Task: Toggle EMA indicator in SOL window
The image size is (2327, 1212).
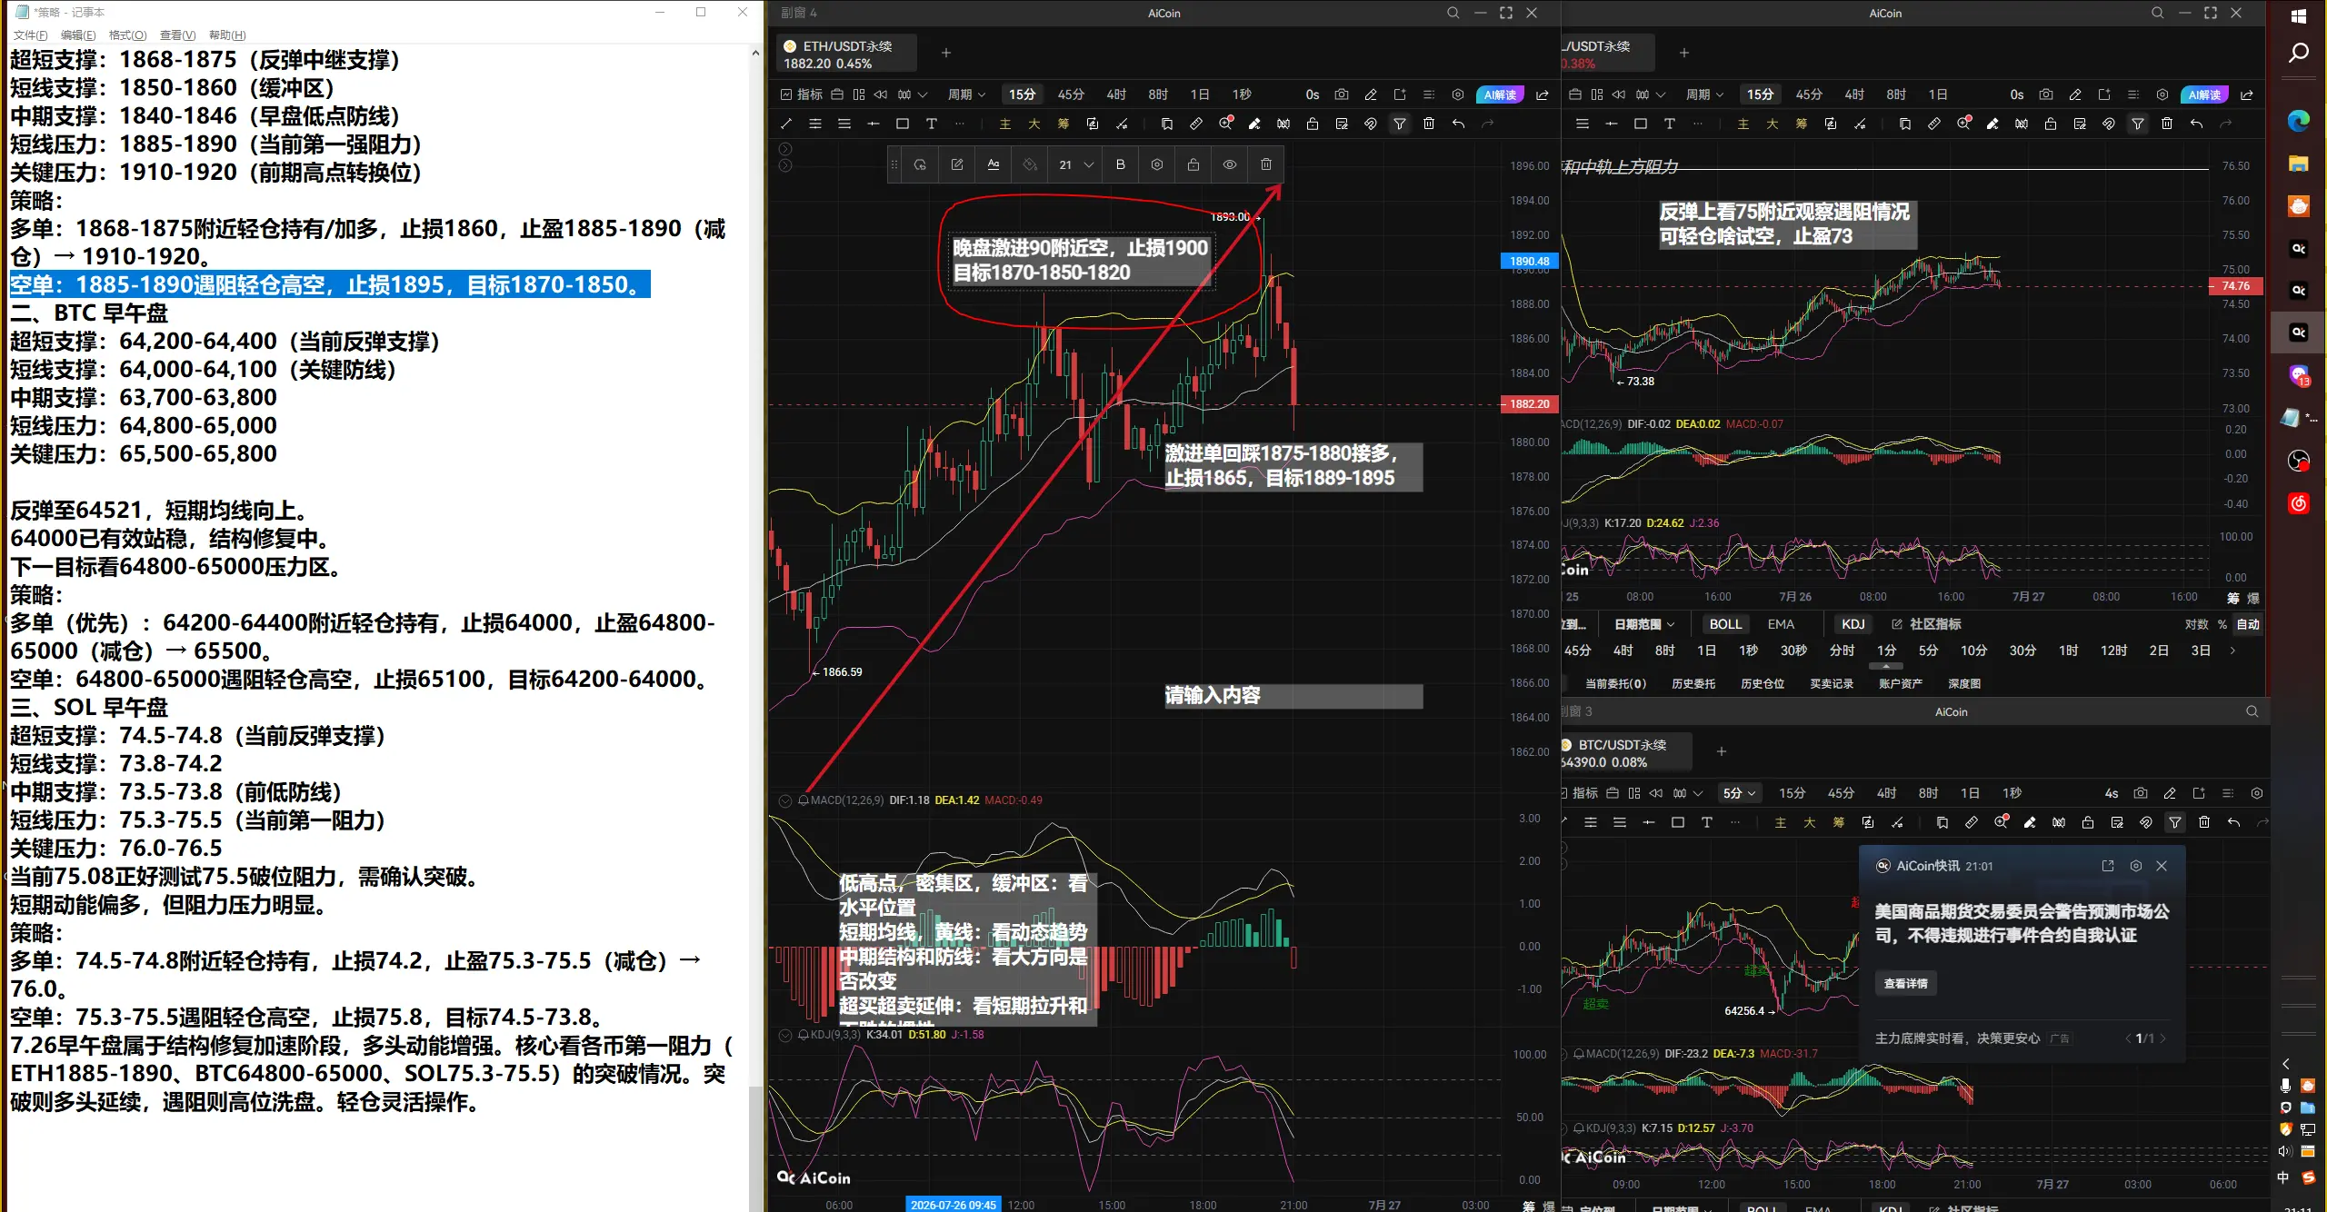Action: [1781, 624]
